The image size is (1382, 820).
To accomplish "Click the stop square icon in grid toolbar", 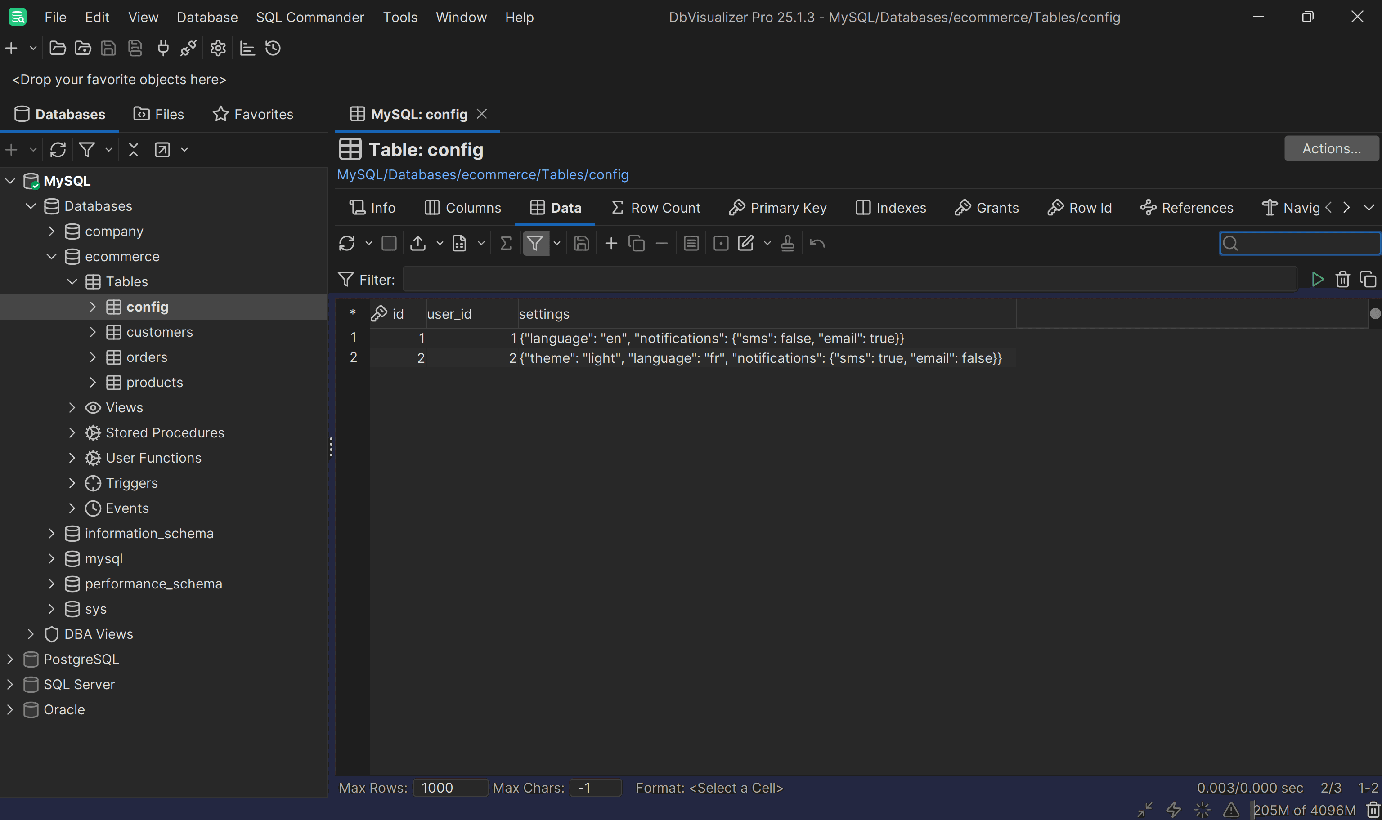I will click(x=389, y=243).
